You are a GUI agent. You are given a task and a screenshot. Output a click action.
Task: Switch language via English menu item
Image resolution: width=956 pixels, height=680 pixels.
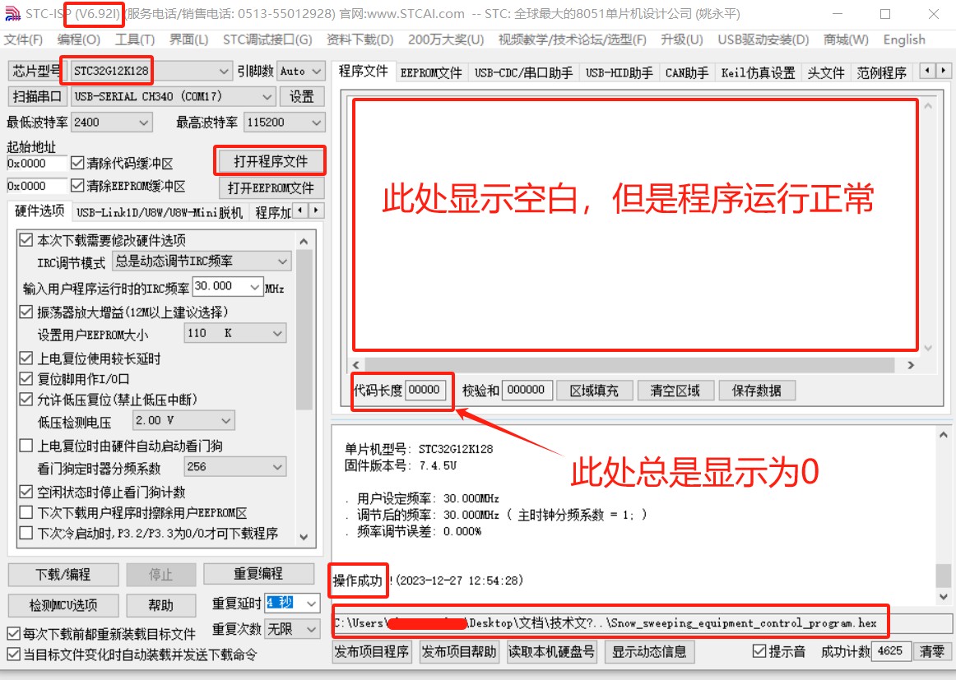(904, 39)
